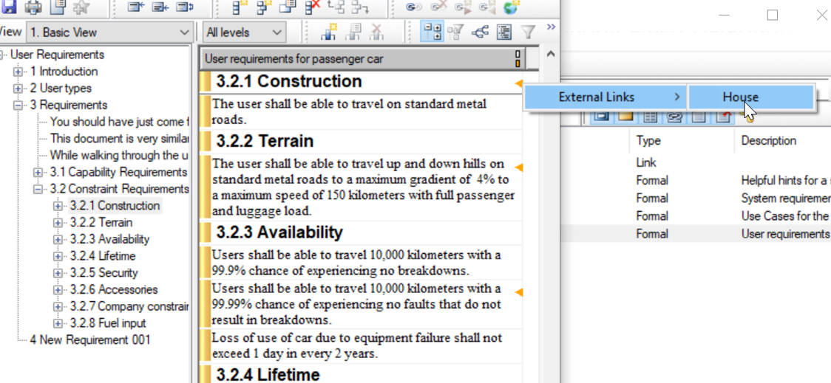The width and height of the screenshot is (831, 383).
Task: Click the insert column icon beside All levels
Action: click(x=328, y=32)
